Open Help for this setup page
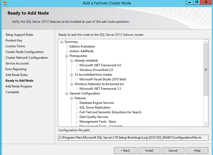 [196, 150]
